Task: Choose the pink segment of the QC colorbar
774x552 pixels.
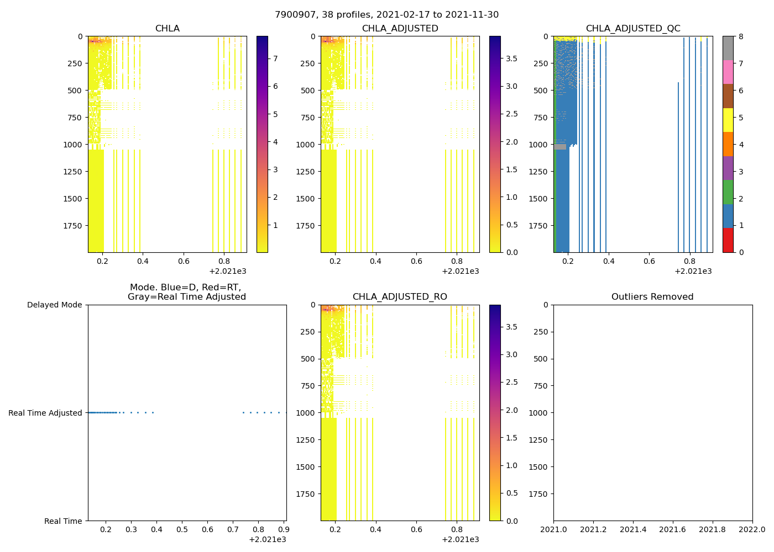Action: pyautogui.click(x=728, y=72)
